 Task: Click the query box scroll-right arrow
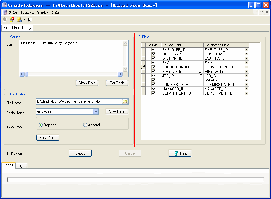[x=120, y=74]
